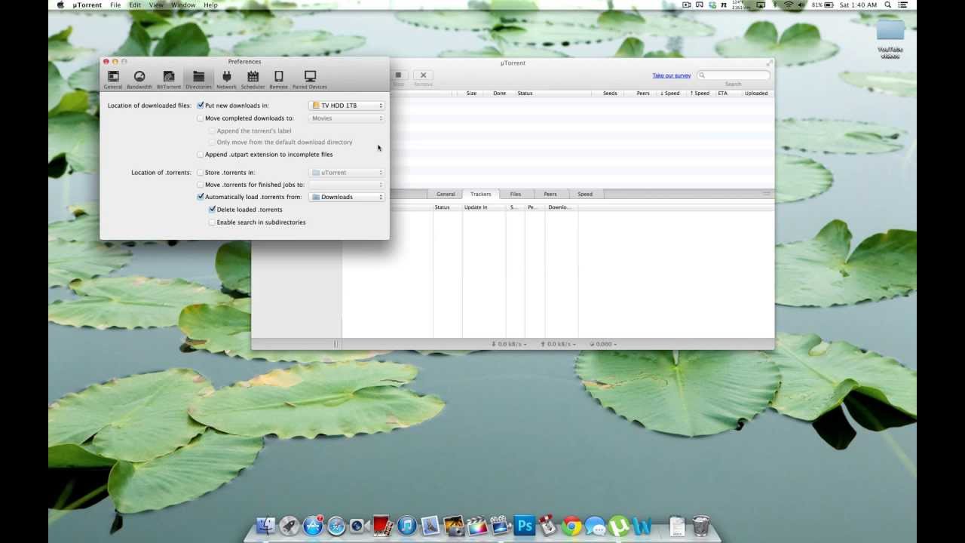Switch to the Trackers tab in detail pane
This screenshot has height=543, width=965.
coord(480,194)
